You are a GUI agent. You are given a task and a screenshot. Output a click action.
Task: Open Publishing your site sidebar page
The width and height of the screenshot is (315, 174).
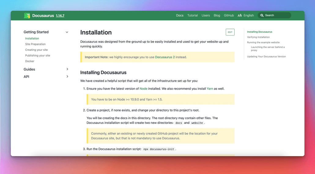[38, 55]
